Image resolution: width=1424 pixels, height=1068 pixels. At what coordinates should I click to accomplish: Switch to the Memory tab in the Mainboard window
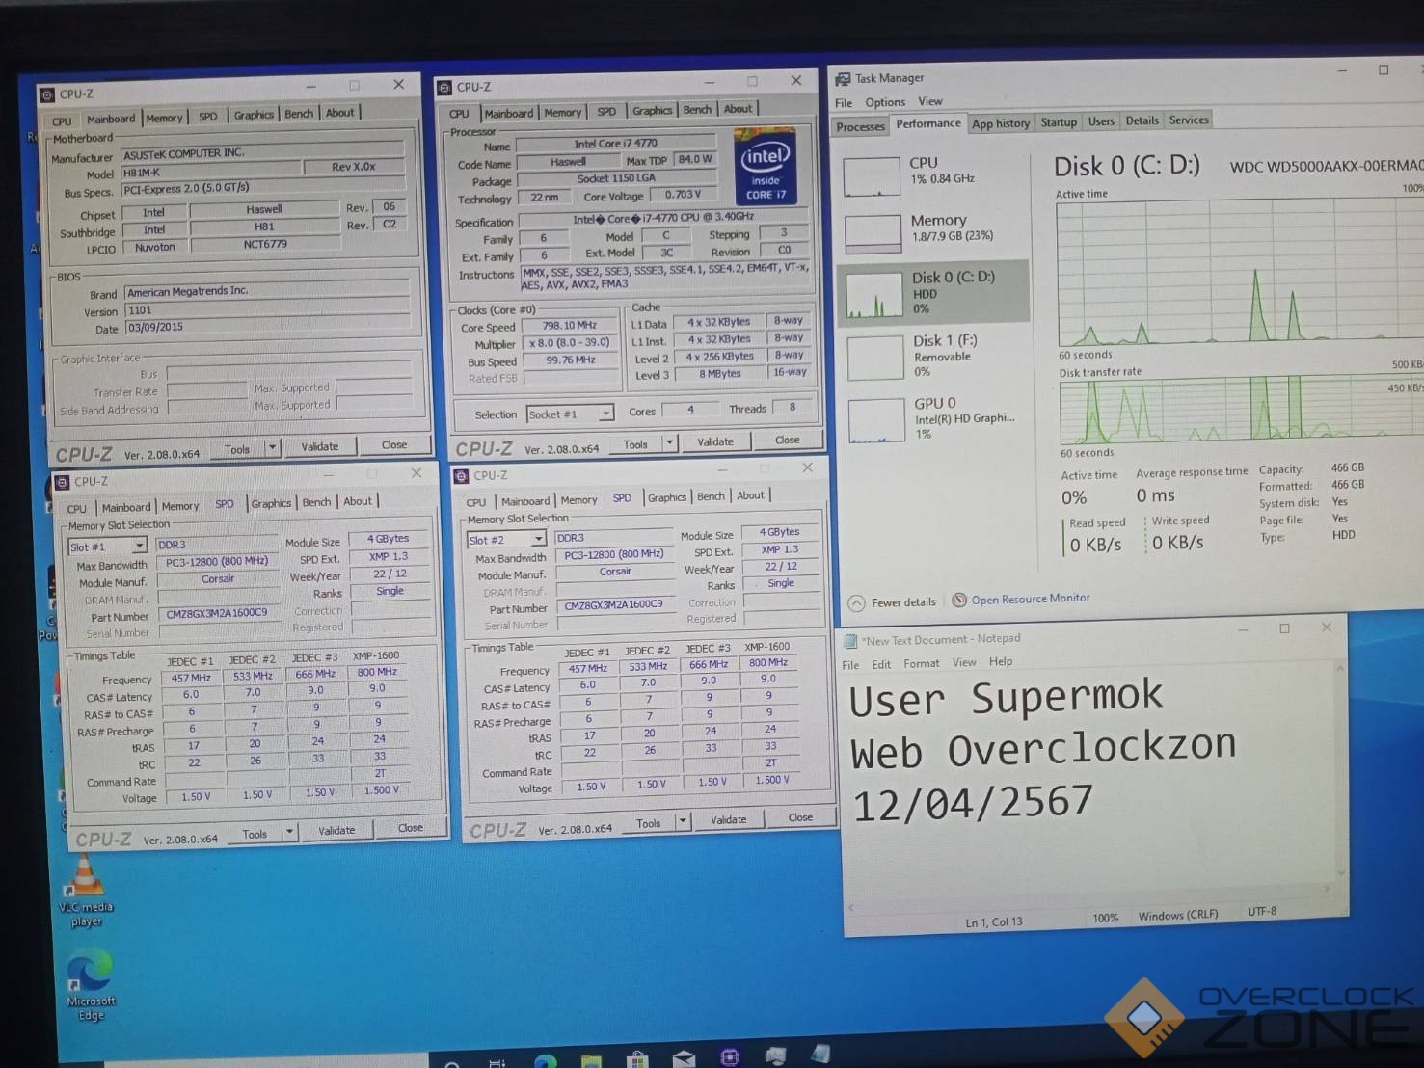(164, 118)
